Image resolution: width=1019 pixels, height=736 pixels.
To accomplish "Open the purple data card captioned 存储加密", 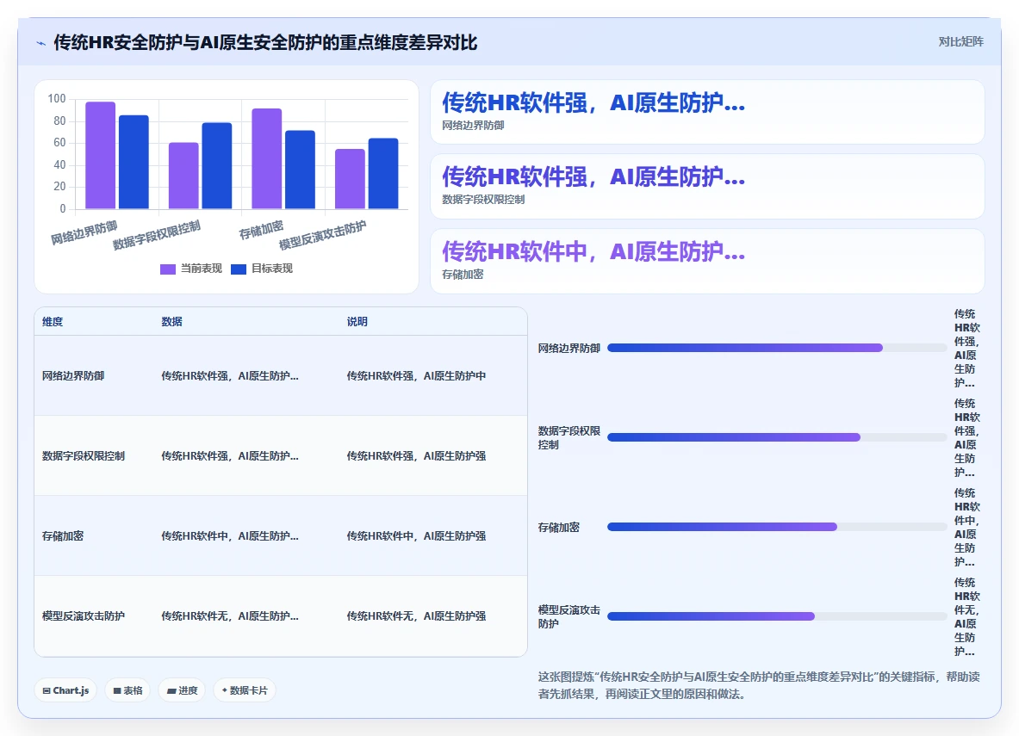I will pyautogui.click(x=707, y=261).
